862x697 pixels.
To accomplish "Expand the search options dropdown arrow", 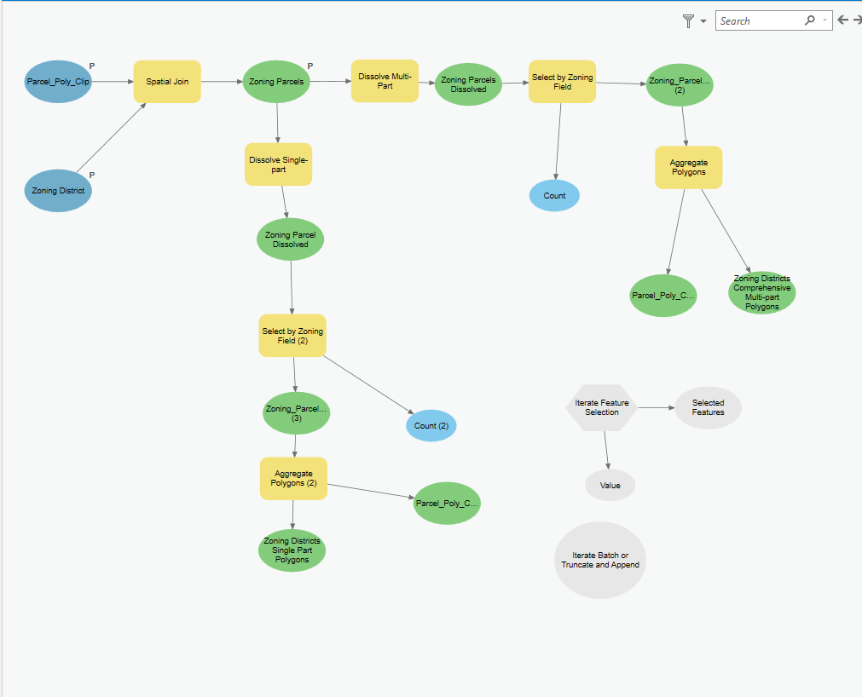I will 824,20.
